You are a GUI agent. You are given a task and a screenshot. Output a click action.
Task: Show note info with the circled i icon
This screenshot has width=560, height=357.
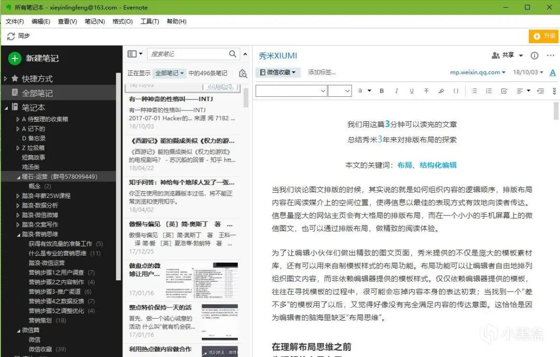point(534,55)
